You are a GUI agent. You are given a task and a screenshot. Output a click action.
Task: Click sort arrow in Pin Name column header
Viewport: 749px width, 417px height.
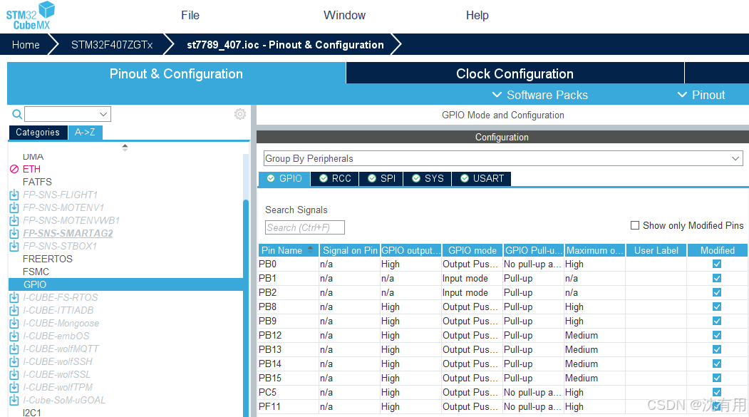pyautogui.click(x=311, y=249)
